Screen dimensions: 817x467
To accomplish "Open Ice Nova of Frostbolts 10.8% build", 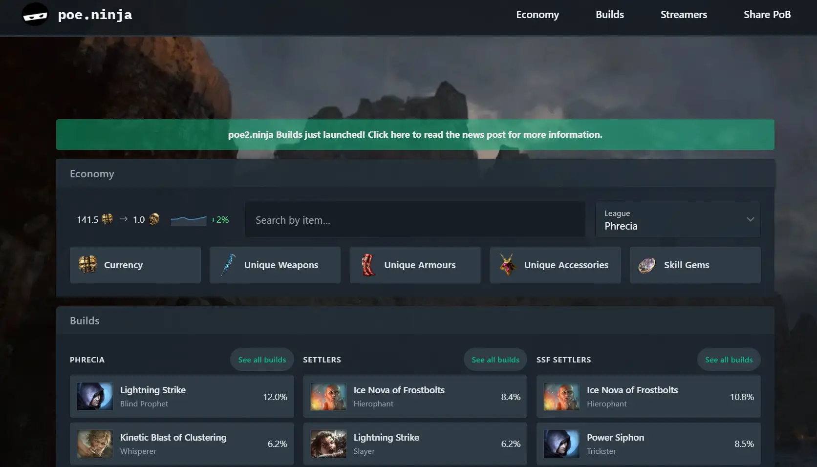I will (648, 396).
